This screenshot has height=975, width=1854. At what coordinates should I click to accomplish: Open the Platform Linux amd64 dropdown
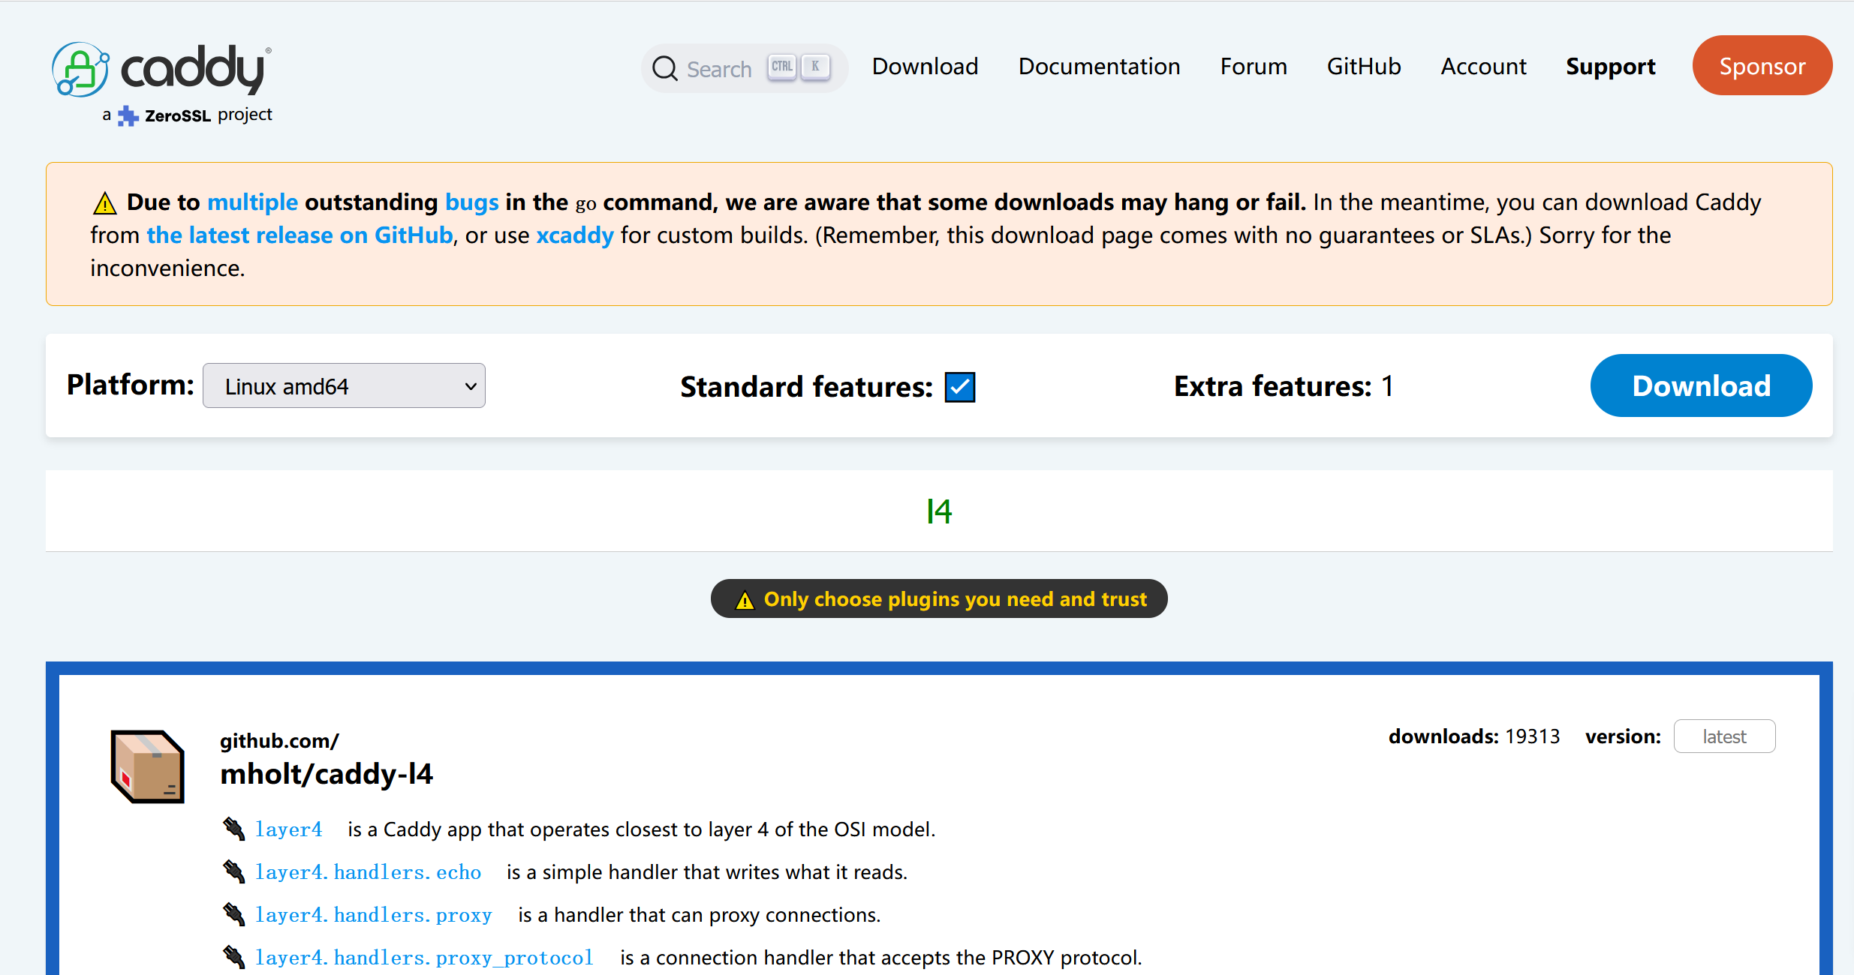pyautogui.click(x=344, y=386)
